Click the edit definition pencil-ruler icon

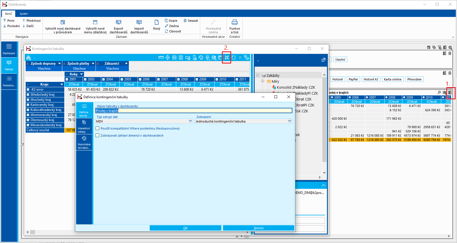pyautogui.click(x=227, y=58)
